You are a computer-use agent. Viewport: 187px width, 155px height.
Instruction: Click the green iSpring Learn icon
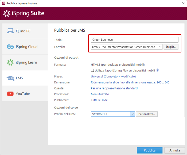(10, 62)
